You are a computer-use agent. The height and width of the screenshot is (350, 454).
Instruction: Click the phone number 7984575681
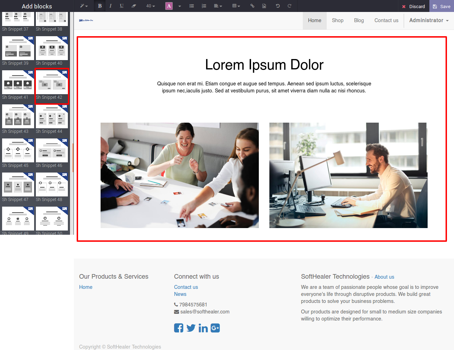tap(193, 305)
